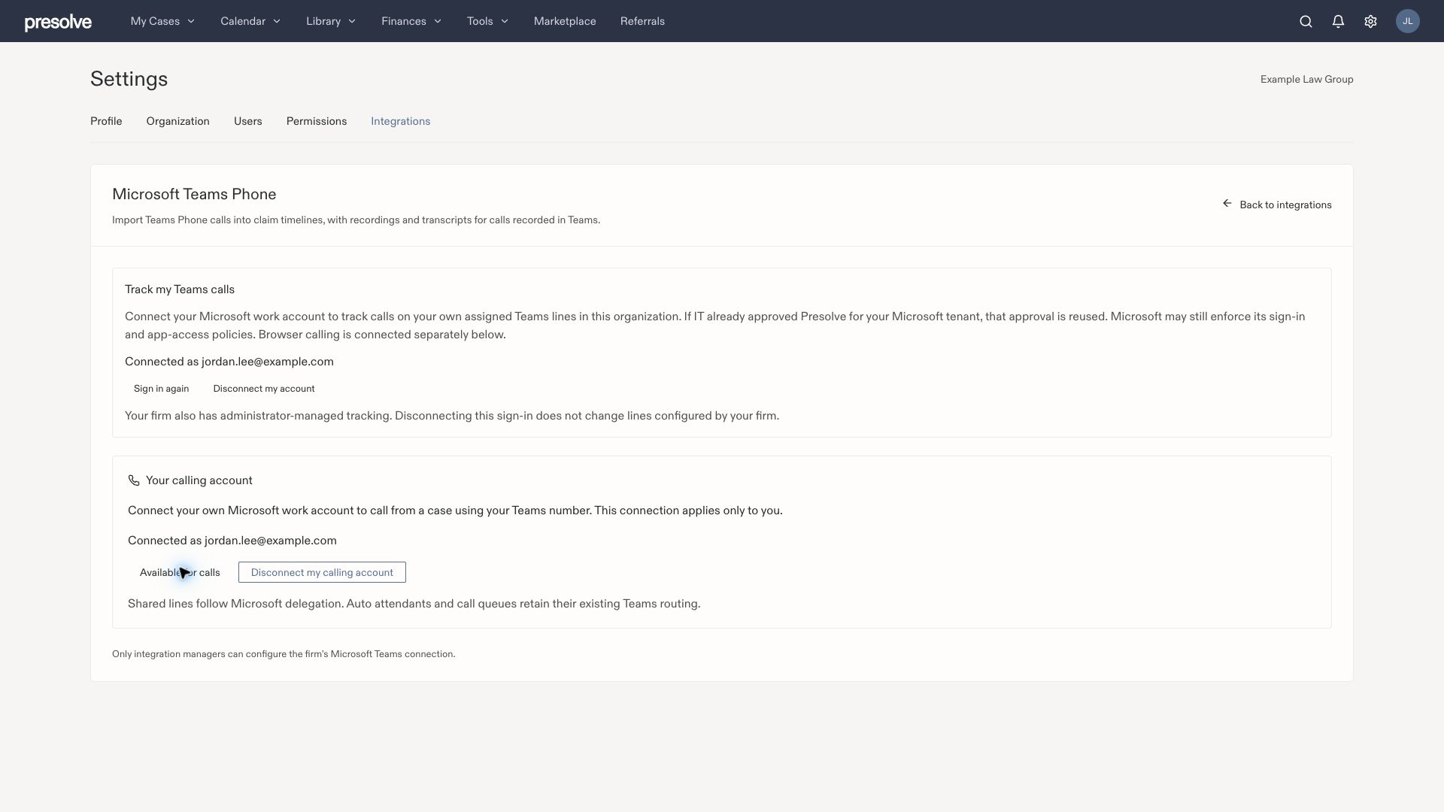Image resolution: width=1444 pixels, height=812 pixels.
Task: Click the Track my Teams calls heading
Action: click(180, 289)
